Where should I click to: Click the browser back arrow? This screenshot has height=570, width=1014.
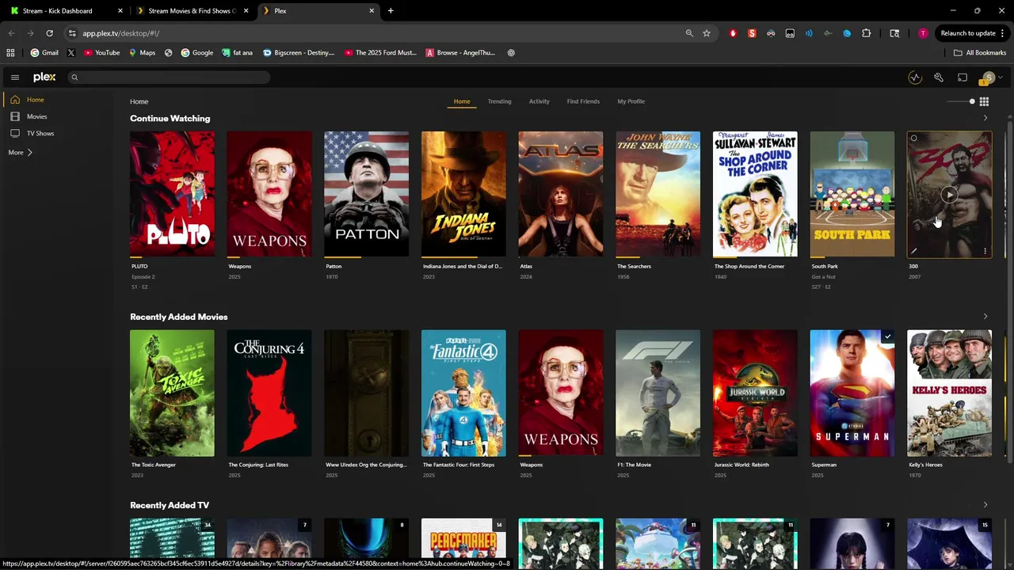[x=11, y=33]
